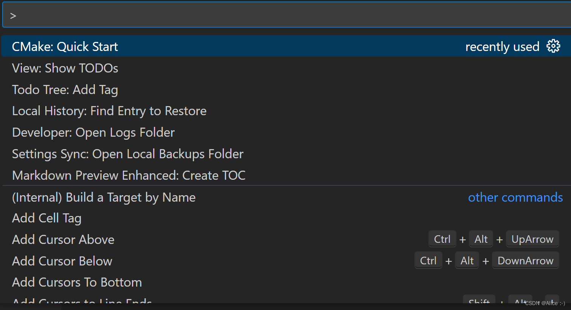This screenshot has height=310, width=571.
Task: Select View: Show TODOs from the palette
Action: [65, 68]
